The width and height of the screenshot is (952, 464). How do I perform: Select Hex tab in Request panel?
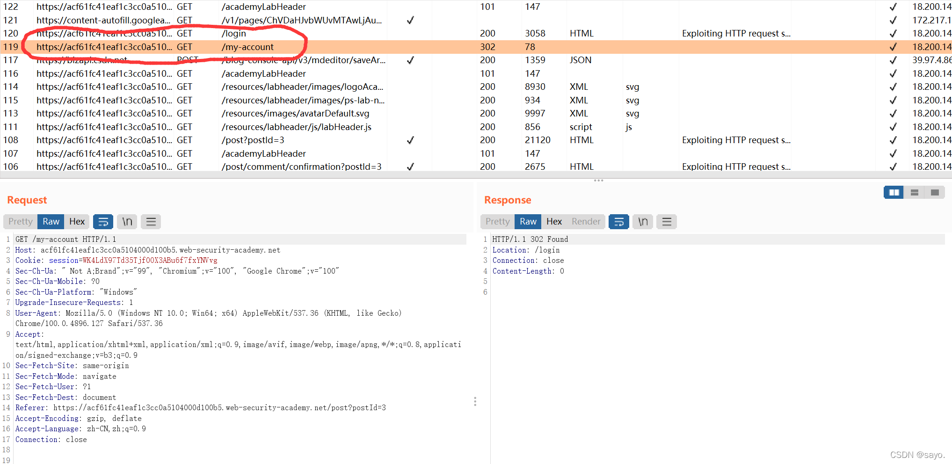click(x=77, y=222)
